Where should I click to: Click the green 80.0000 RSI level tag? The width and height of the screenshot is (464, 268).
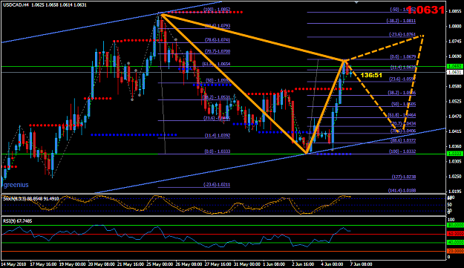tap(455, 226)
